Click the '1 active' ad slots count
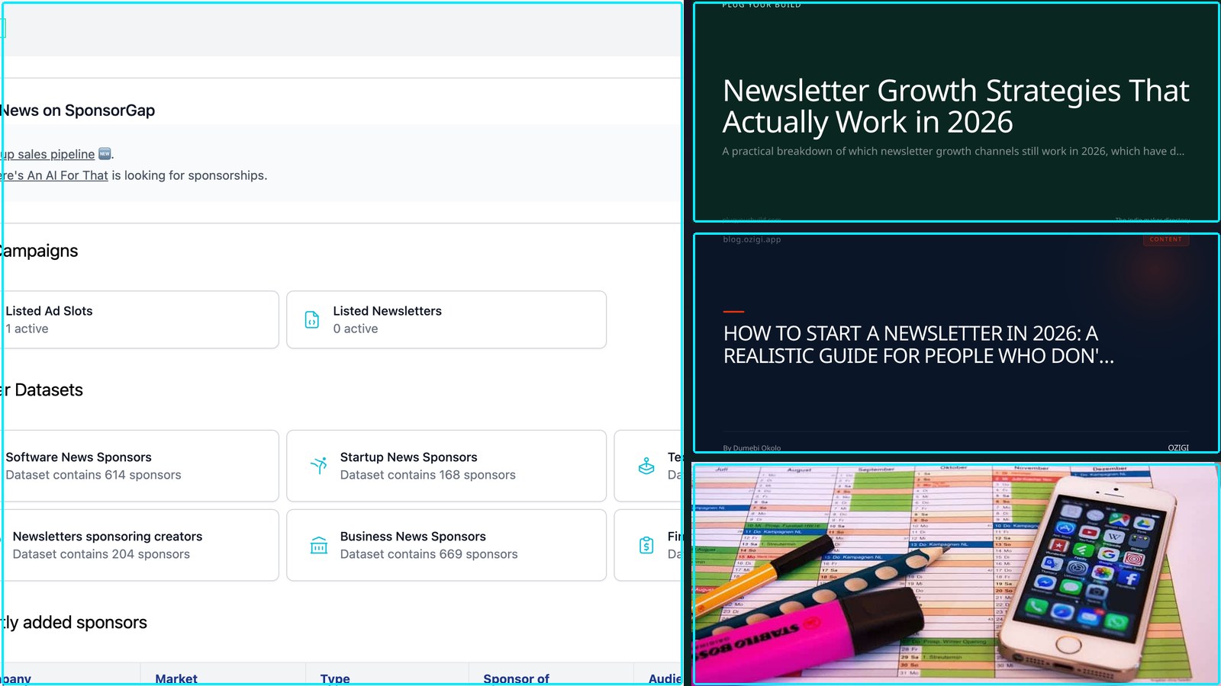 coord(27,329)
